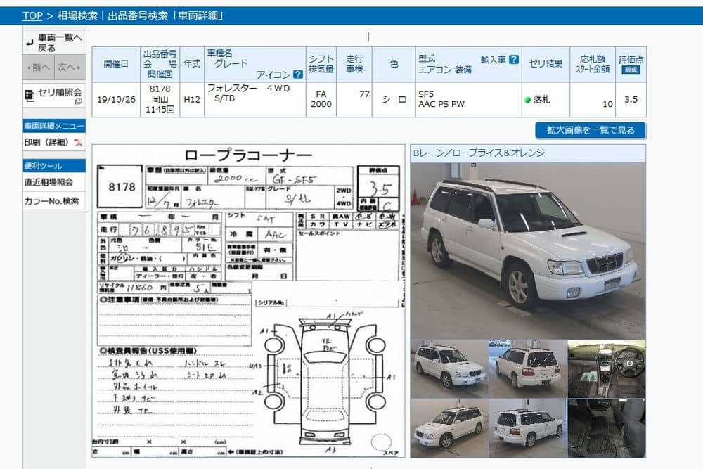Click the list icon next to セリ順照会

coord(30,94)
